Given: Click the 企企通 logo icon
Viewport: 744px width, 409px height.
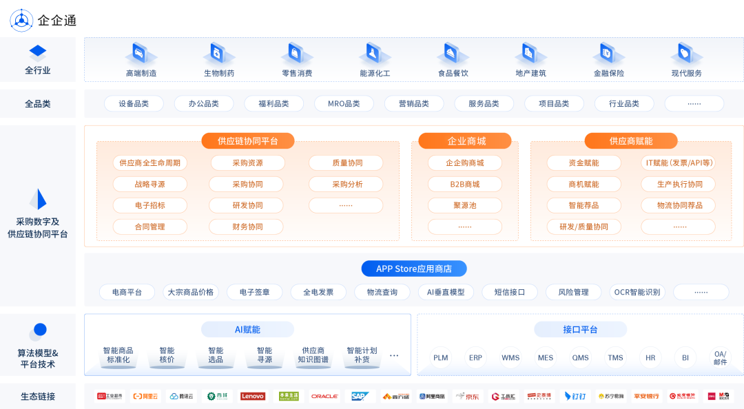Looking at the screenshot, I should coord(21,21).
